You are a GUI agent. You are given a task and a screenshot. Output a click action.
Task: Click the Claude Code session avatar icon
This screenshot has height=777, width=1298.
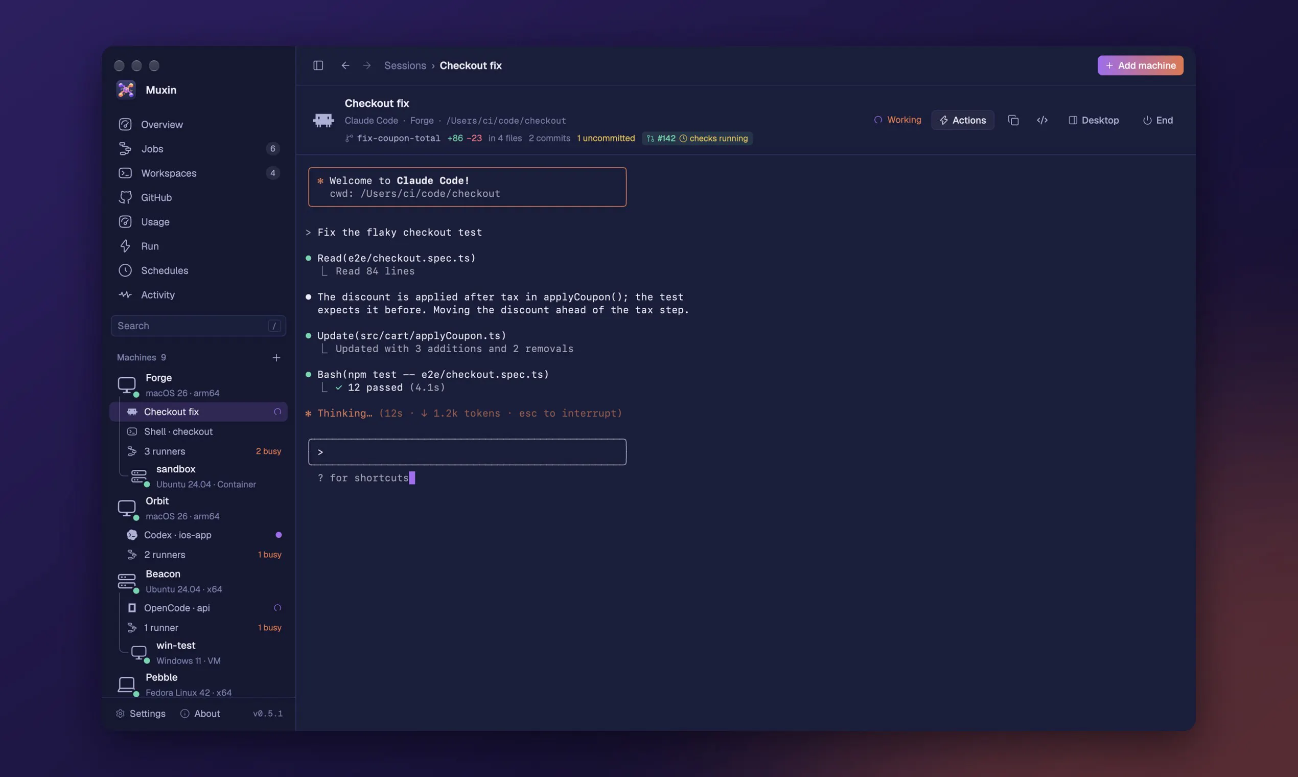pos(323,121)
